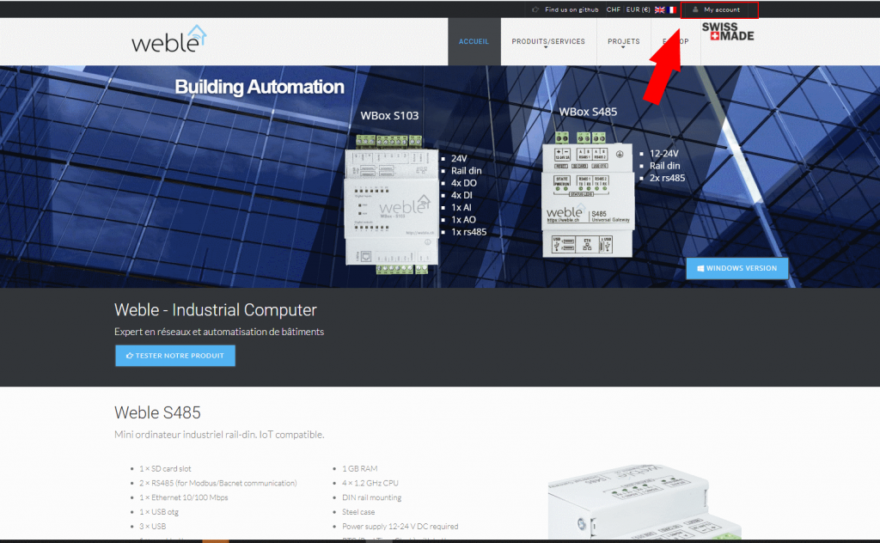The width and height of the screenshot is (880, 543).
Task: Click the '12-24V' spec of WBox S485
Action: [664, 153]
